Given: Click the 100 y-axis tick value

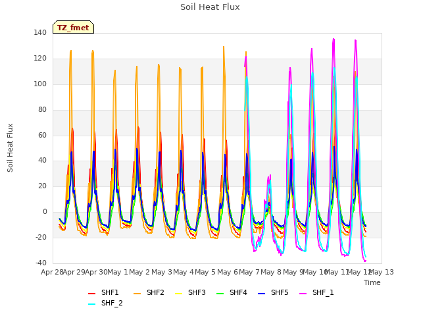Looking at the screenshot, I should click(x=40, y=84).
